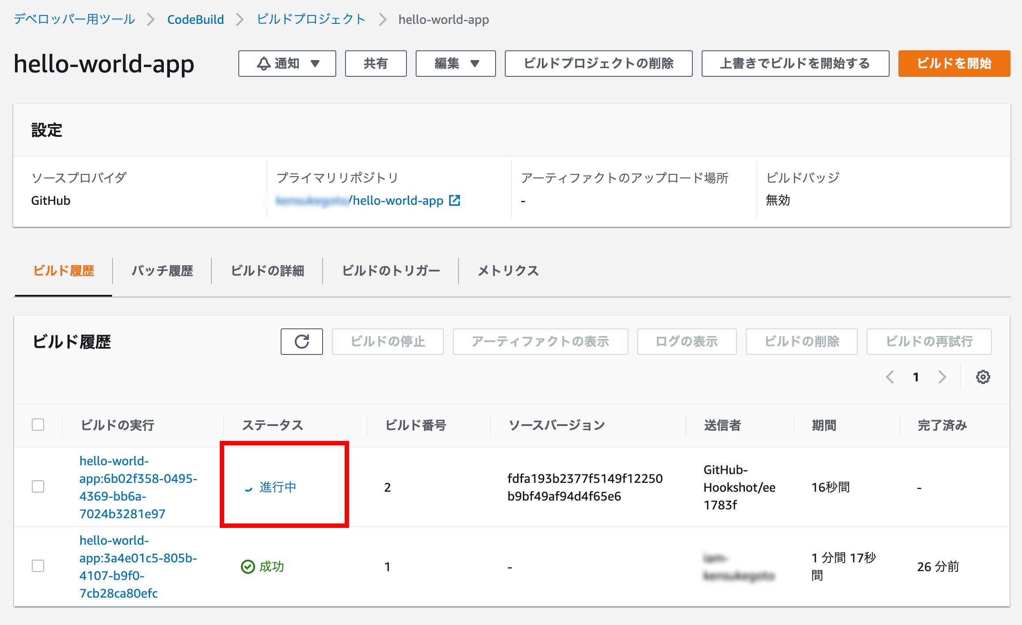Select all builds with the header checkbox
The image size is (1022, 625).
38,425
